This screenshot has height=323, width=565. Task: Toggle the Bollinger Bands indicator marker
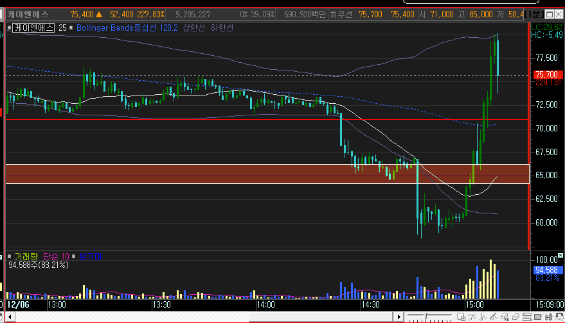point(71,28)
